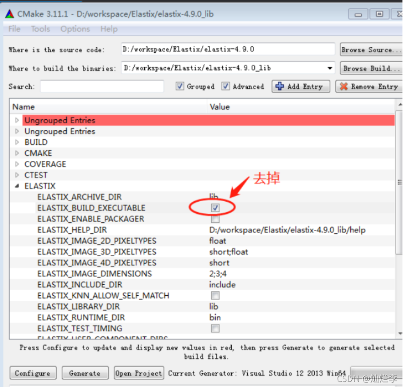Click Browse Source to pick source folder
This screenshot has width=404, height=387.
370,50
